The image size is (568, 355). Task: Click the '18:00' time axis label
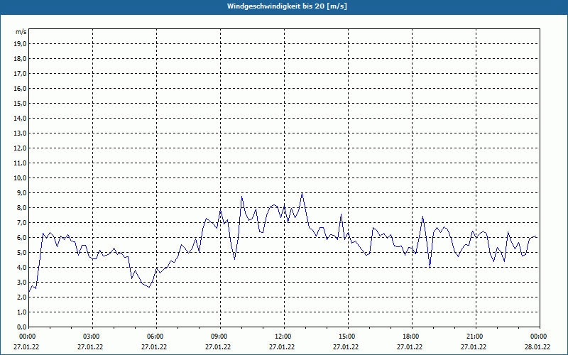tap(412, 337)
